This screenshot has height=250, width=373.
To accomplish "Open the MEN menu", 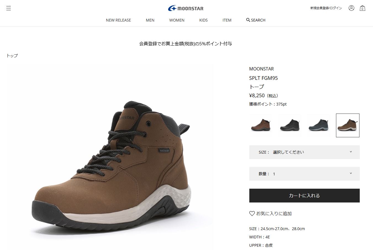I will pyautogui.click(x=150, y=20).
